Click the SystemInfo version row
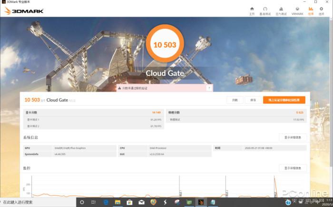The width and height of the screenshot is (333, 207). (70, 154)
